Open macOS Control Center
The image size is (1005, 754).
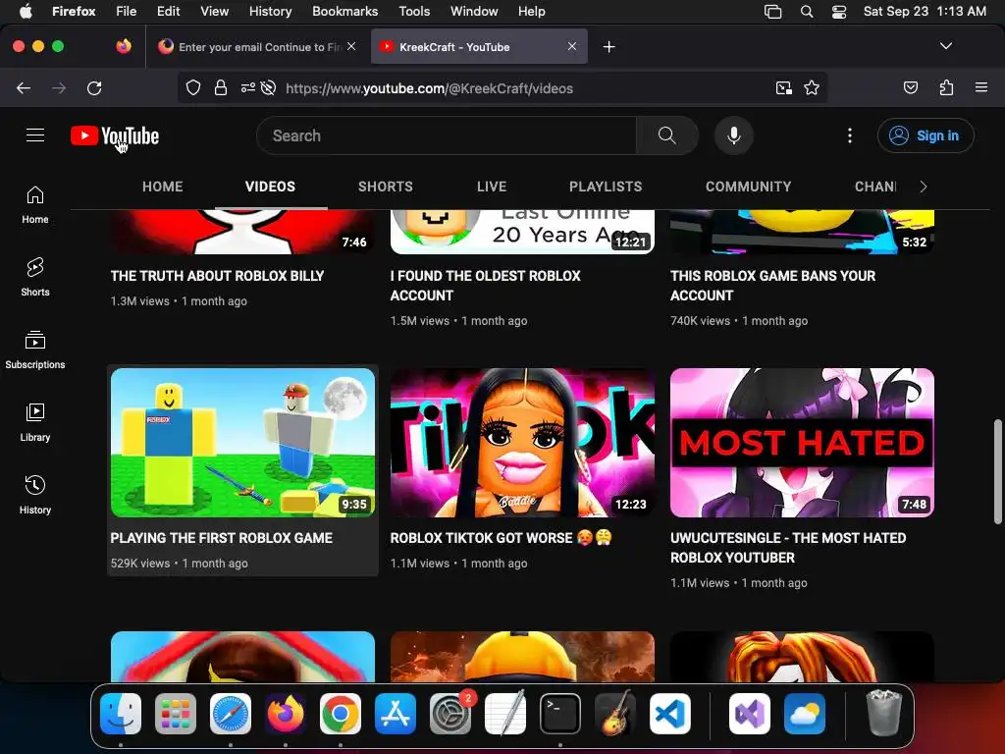(838, 12)
